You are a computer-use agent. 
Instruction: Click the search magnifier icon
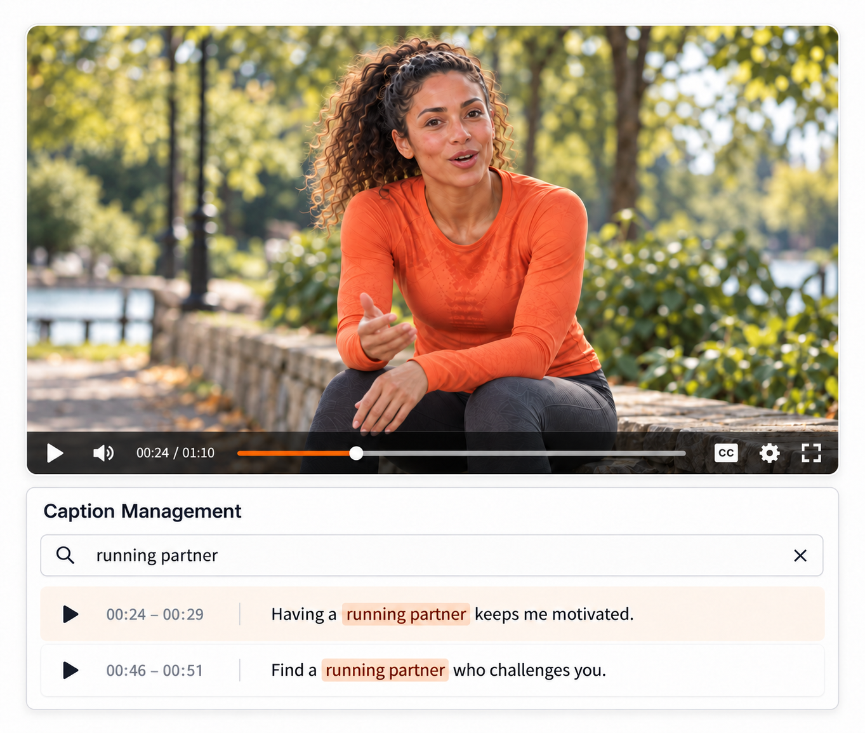(65, 555)
